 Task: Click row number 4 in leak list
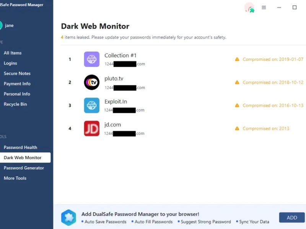tap(70, 129)
